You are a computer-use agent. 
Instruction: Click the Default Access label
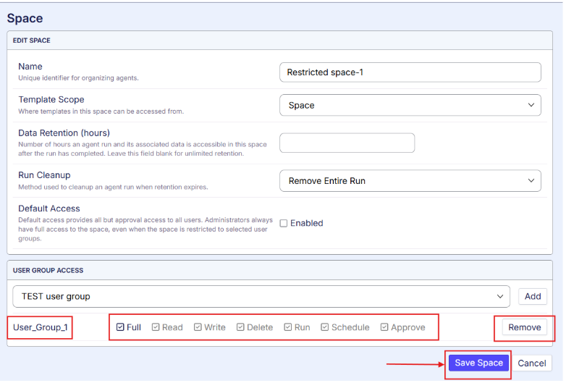pyautogui.click(x=49, y=209)
